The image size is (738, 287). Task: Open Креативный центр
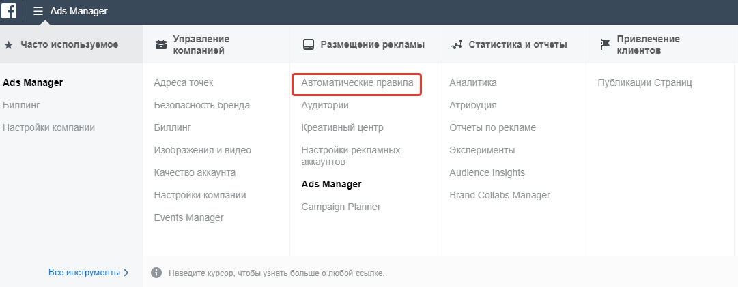[x=342, y=127]
